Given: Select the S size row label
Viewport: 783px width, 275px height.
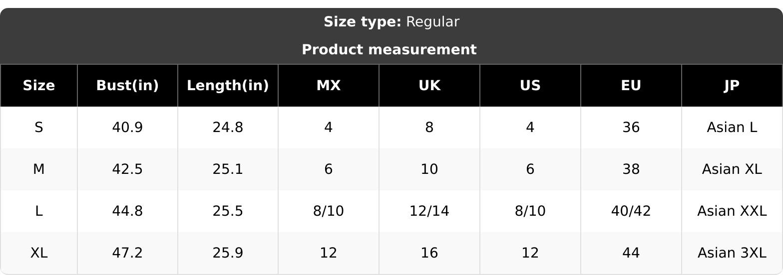Looking at the screenshot, I should pyautogui.click(x=38, y=128).
